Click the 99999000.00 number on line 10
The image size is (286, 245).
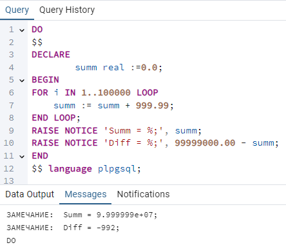point(205,143)
